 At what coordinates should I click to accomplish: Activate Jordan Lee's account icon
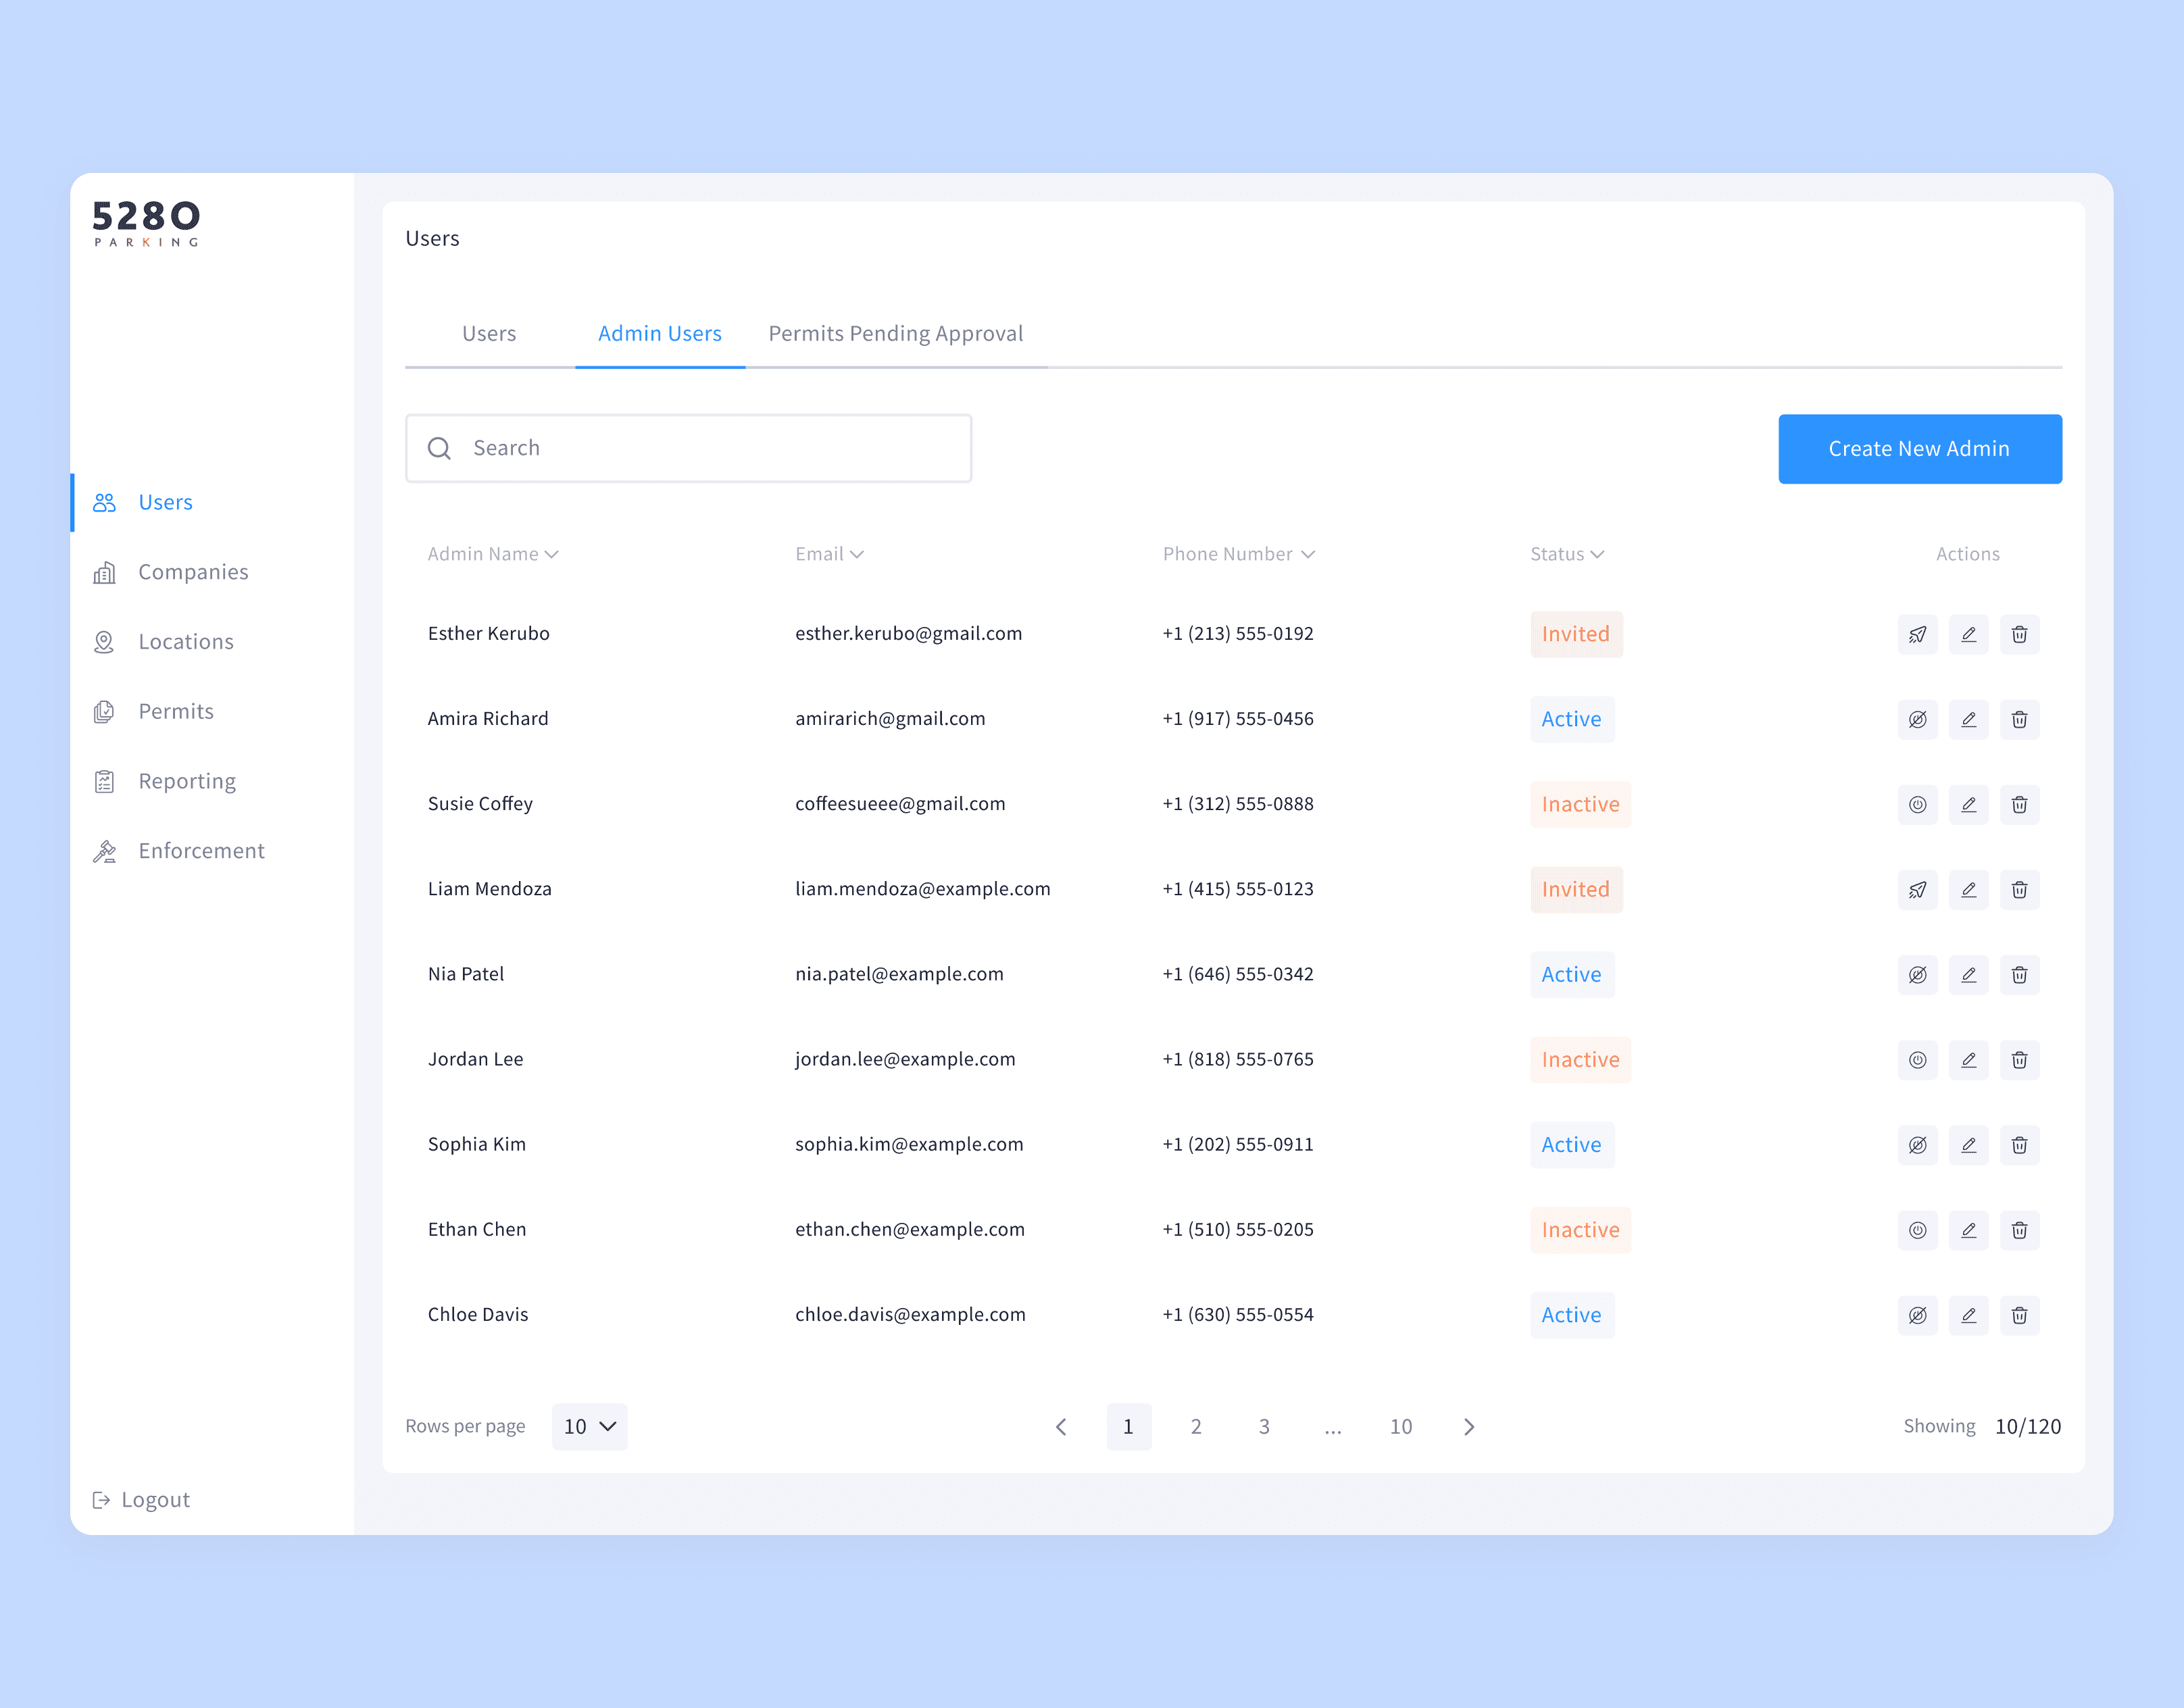1917,1059
